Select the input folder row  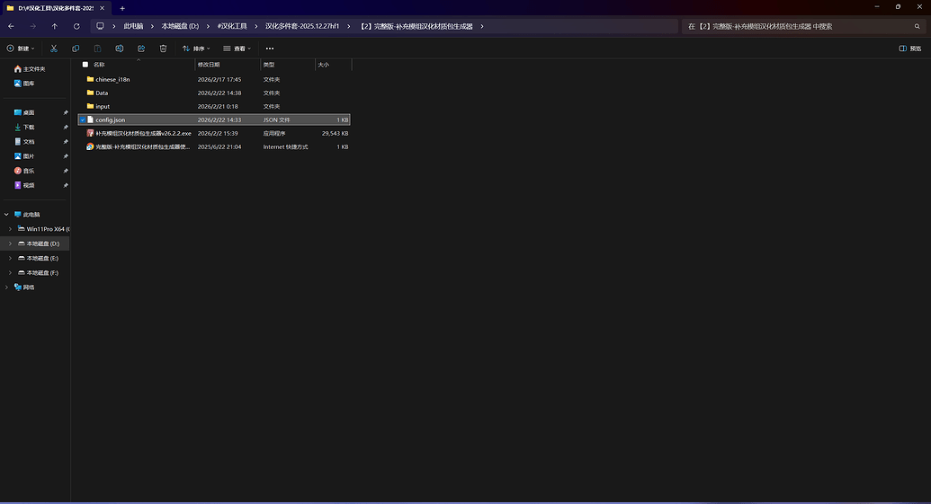click(x=214, y=106)
